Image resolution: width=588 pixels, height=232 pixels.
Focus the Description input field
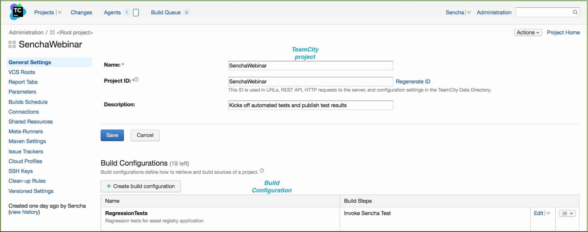coord(310,105)
